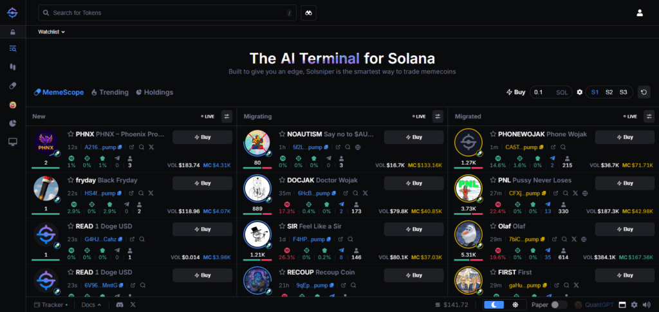Click the binoculars icon beside the search bar
This screenshot has height=312, width=659.
(x=308, y=13)
